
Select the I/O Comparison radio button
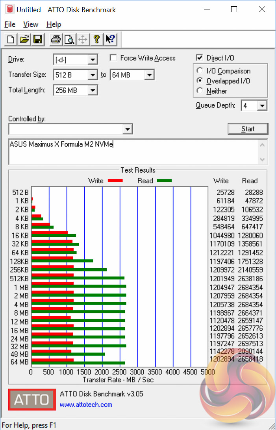(x=200, y=70)
